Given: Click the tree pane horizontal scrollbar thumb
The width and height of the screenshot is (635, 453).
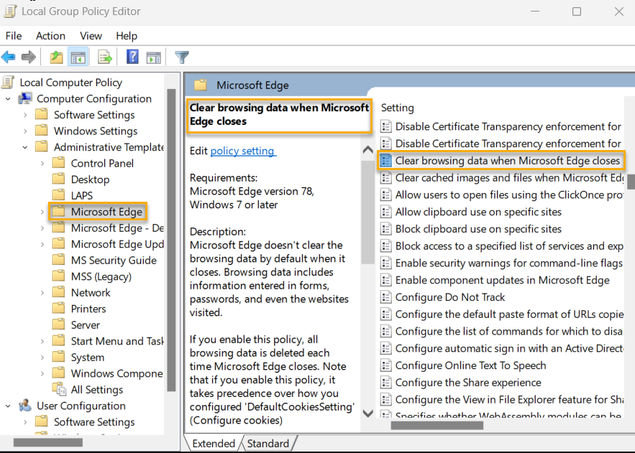Looking at the screenshot, I should pos(47,442).
